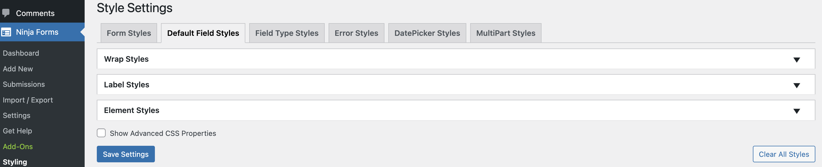Image resolution: width=822 pixels, height=167 pixels.
Task: Open Ninja Forms Dashboard link
Action: click(21, 53)
